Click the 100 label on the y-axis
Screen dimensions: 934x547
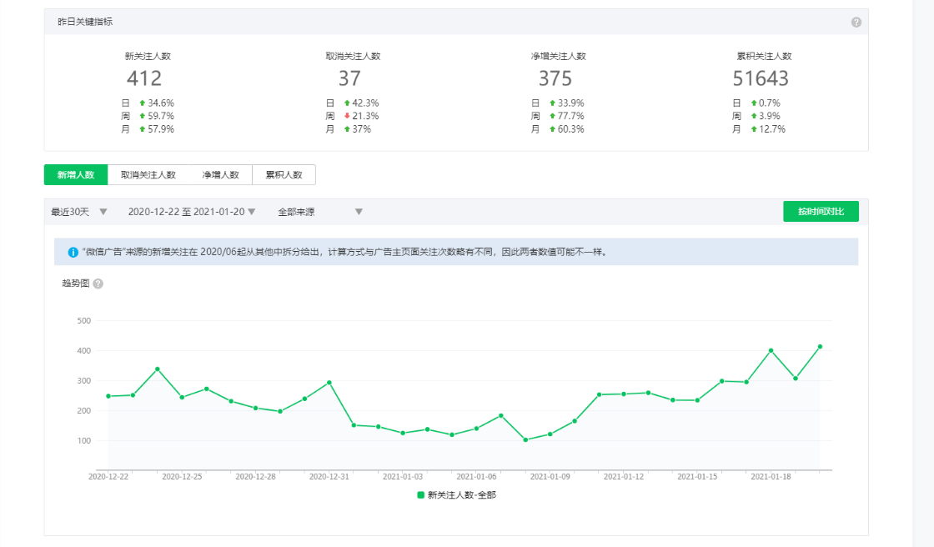tap(84, 441)
